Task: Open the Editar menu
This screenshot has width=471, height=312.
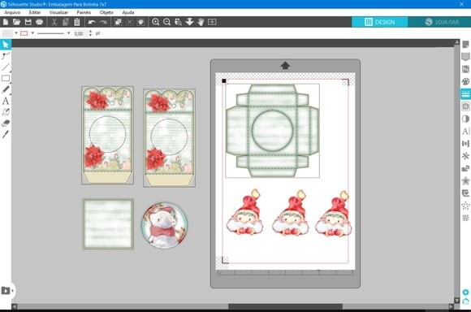Action: [35, 12]
